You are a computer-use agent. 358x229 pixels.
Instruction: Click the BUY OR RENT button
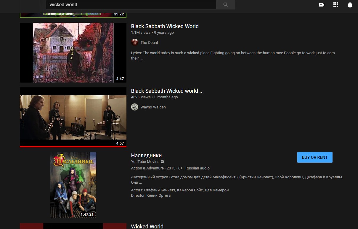point(315,157)
